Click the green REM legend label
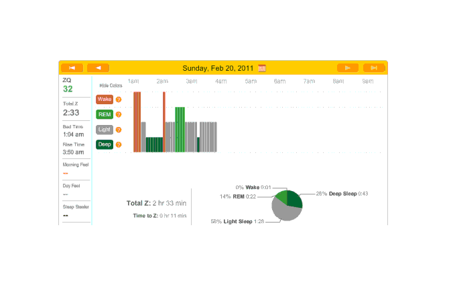Viewport: 449px width, 282px height. point(105,114)
